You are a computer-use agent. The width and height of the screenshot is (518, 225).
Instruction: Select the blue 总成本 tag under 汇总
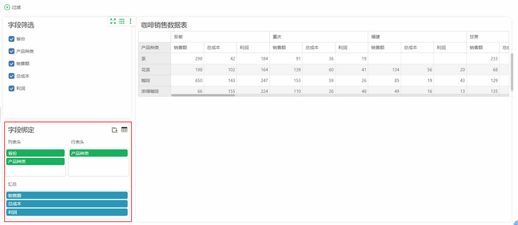click(67, 204)
